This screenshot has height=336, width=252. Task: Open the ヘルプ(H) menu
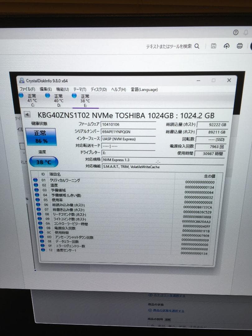(x=119, y=90)
